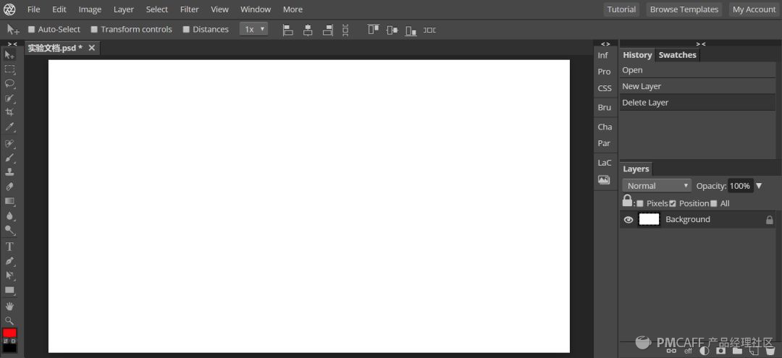Viewport: 782px width, 358px height.
Task: Select the Crop tool
Action: [x=9, y=113]
